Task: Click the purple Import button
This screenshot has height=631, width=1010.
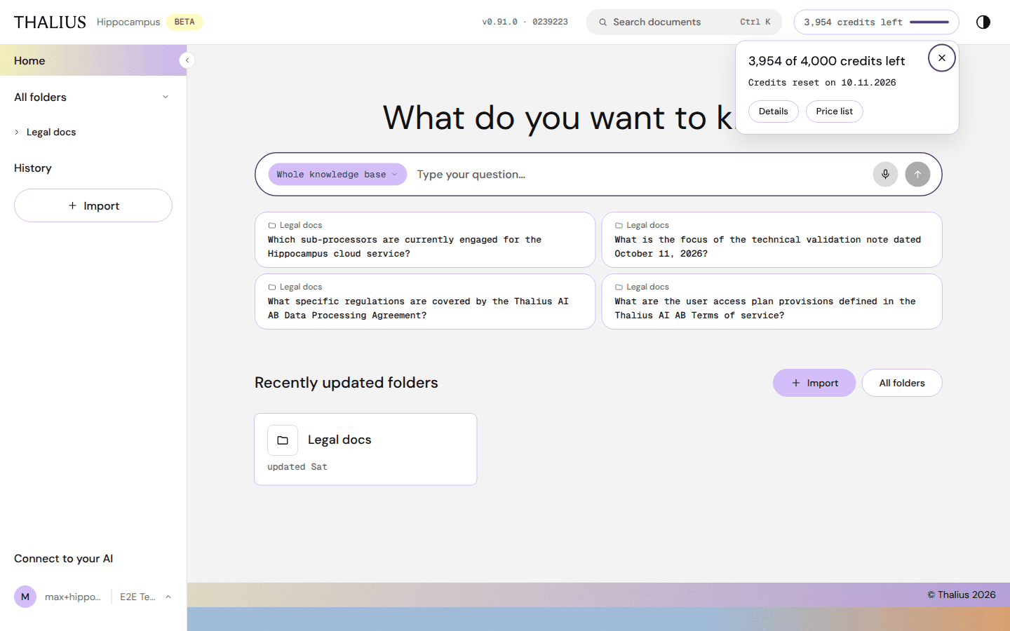Action: [814, 383]
